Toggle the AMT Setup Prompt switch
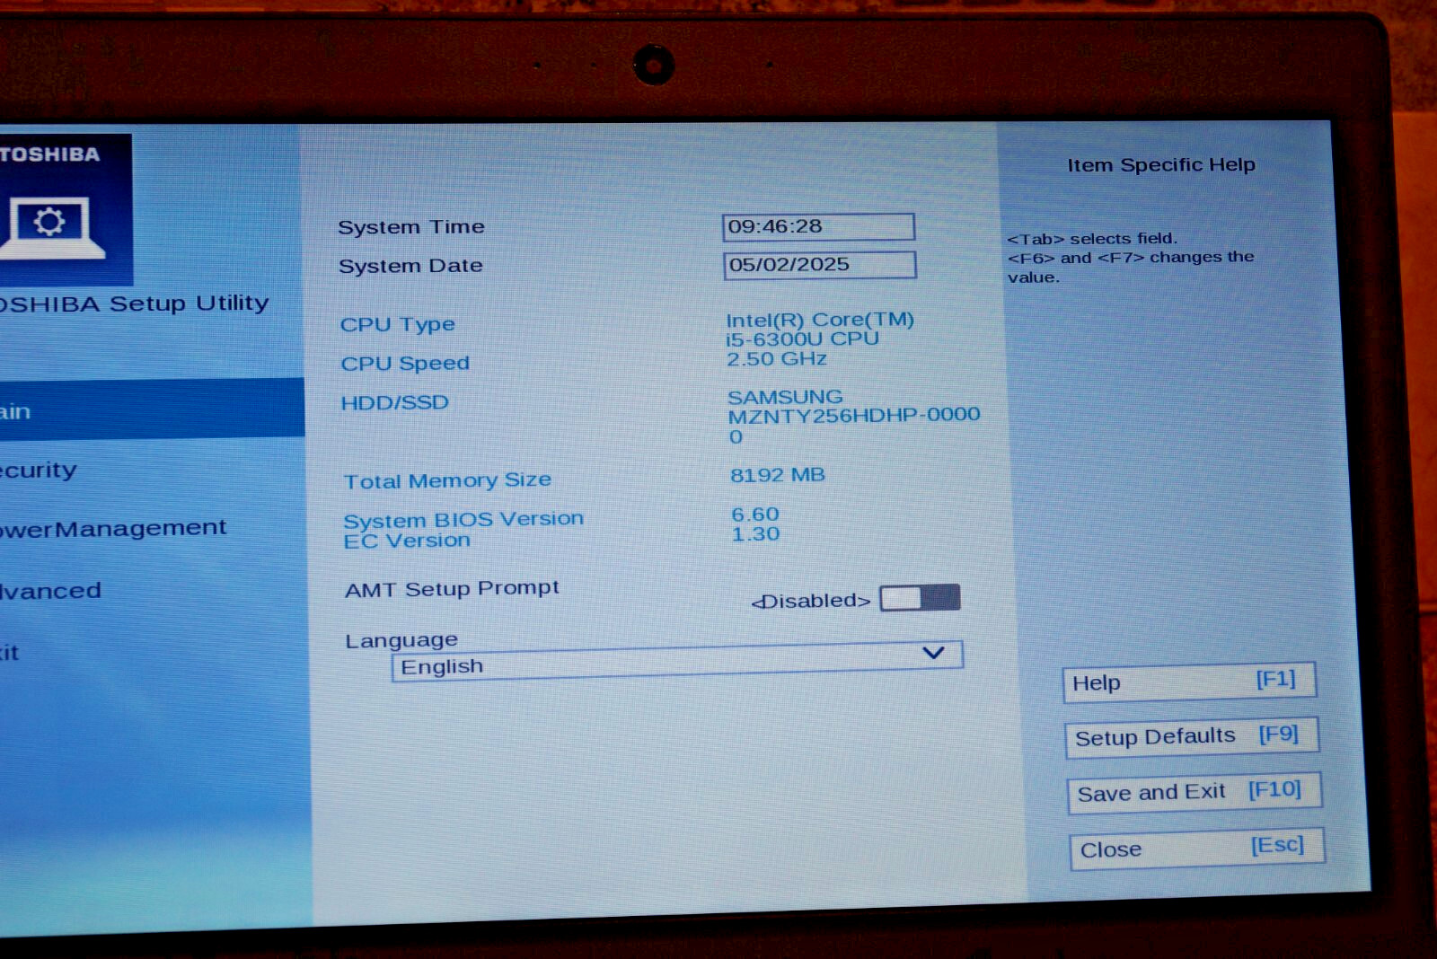Screen dimensions: 1437x959 pos(920,598)
